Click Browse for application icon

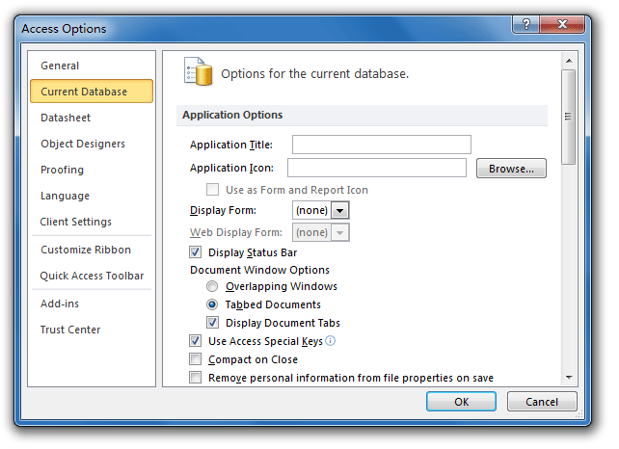pos(511,169)
